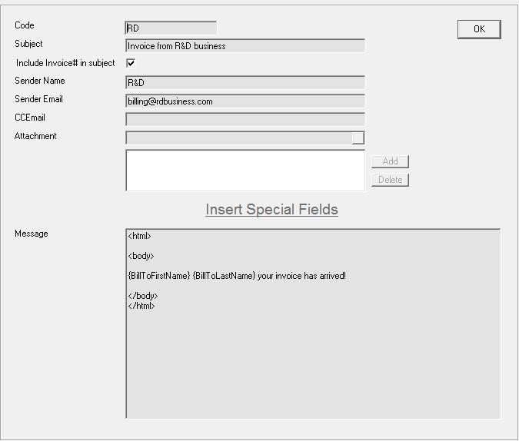Click the closing </body> tag line
The height and width of the screenshot is (441, 519).
(x=143, y=296)
